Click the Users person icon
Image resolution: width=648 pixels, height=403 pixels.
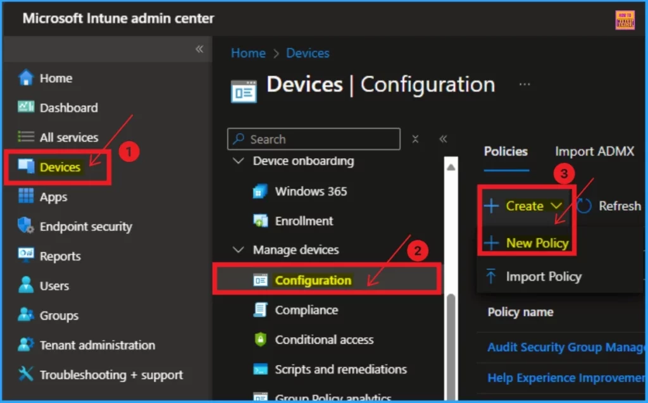(x=25, y=285)
